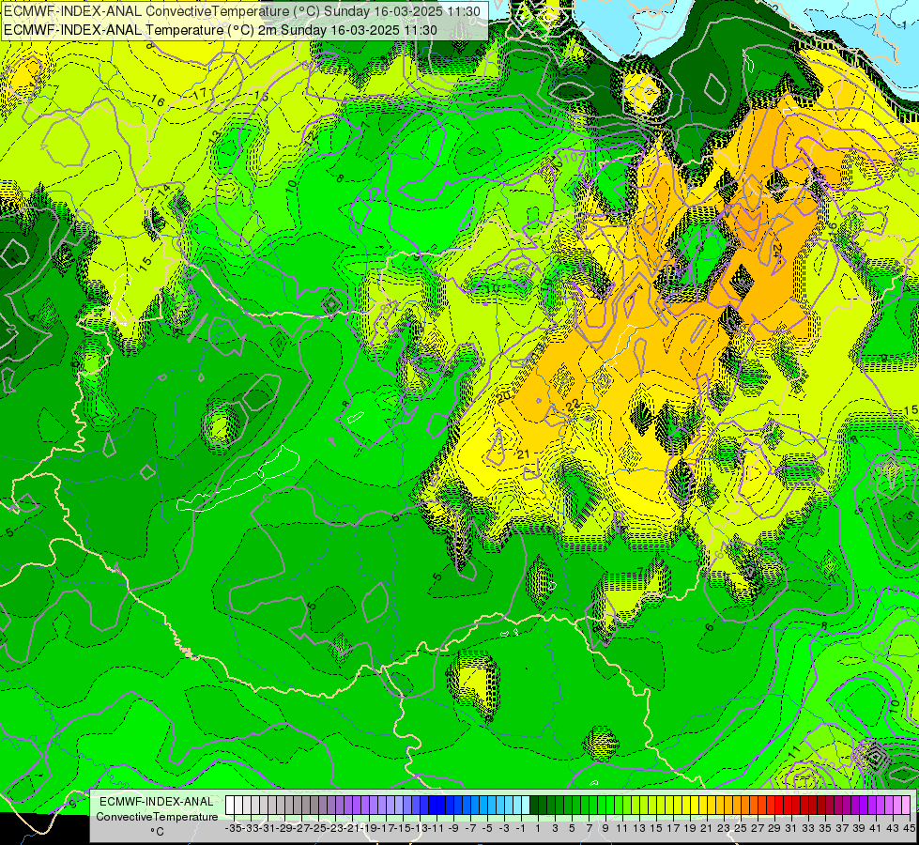Click the ConvectiveTemperature title line at top
This screenshot has height=845, width=919.
[x=242, y=11]
